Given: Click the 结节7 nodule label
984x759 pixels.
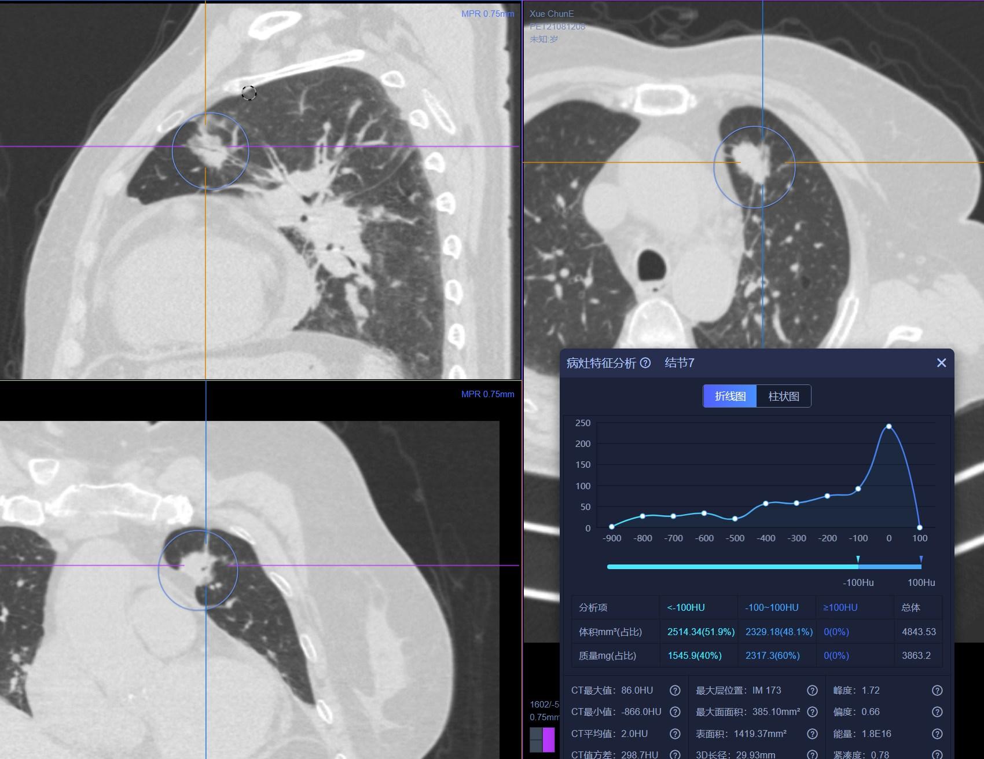Looking at the screenshot, I should point(680,363).
